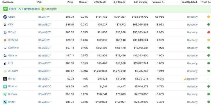Sort by 24h Volume column header

pyautogui.click(x=141, y=2)
